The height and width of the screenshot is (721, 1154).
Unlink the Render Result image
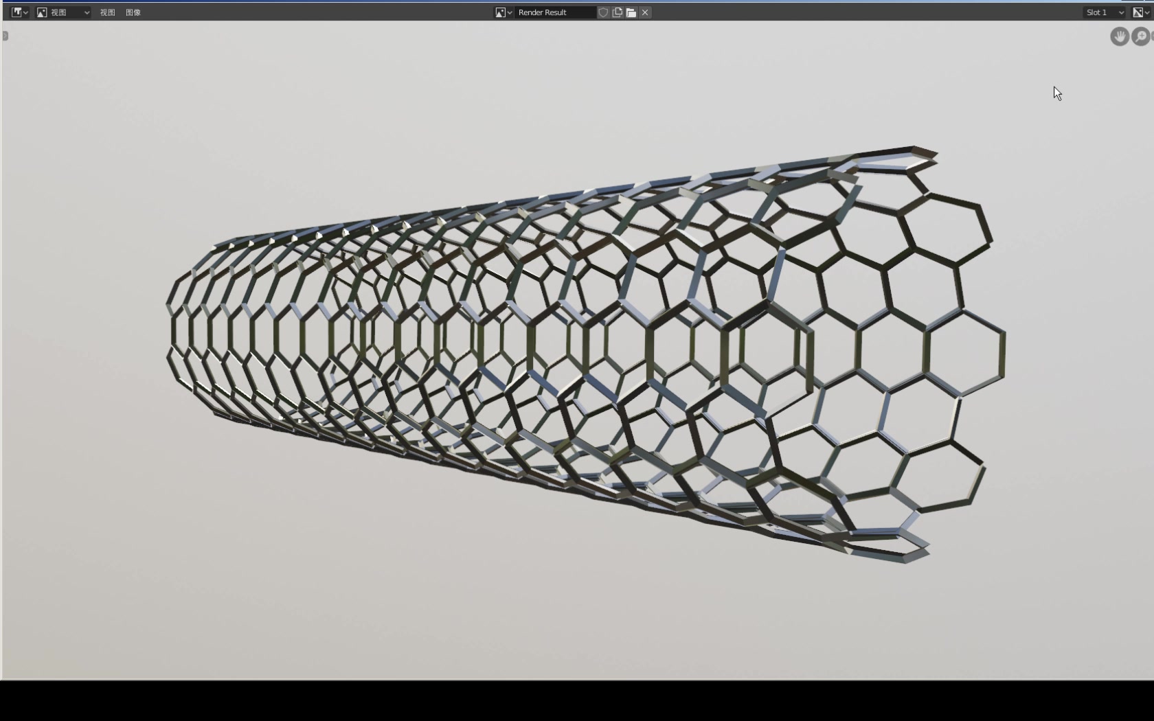[x=645, y=12]
